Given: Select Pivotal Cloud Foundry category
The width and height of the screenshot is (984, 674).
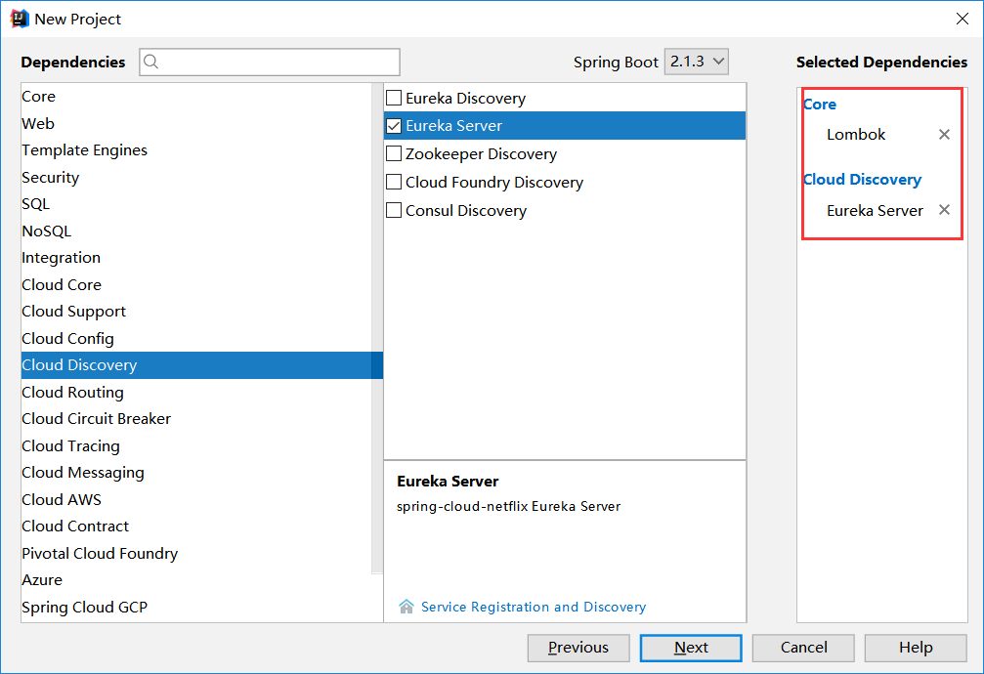Looking at the screenshot, I should coord(195,553).
